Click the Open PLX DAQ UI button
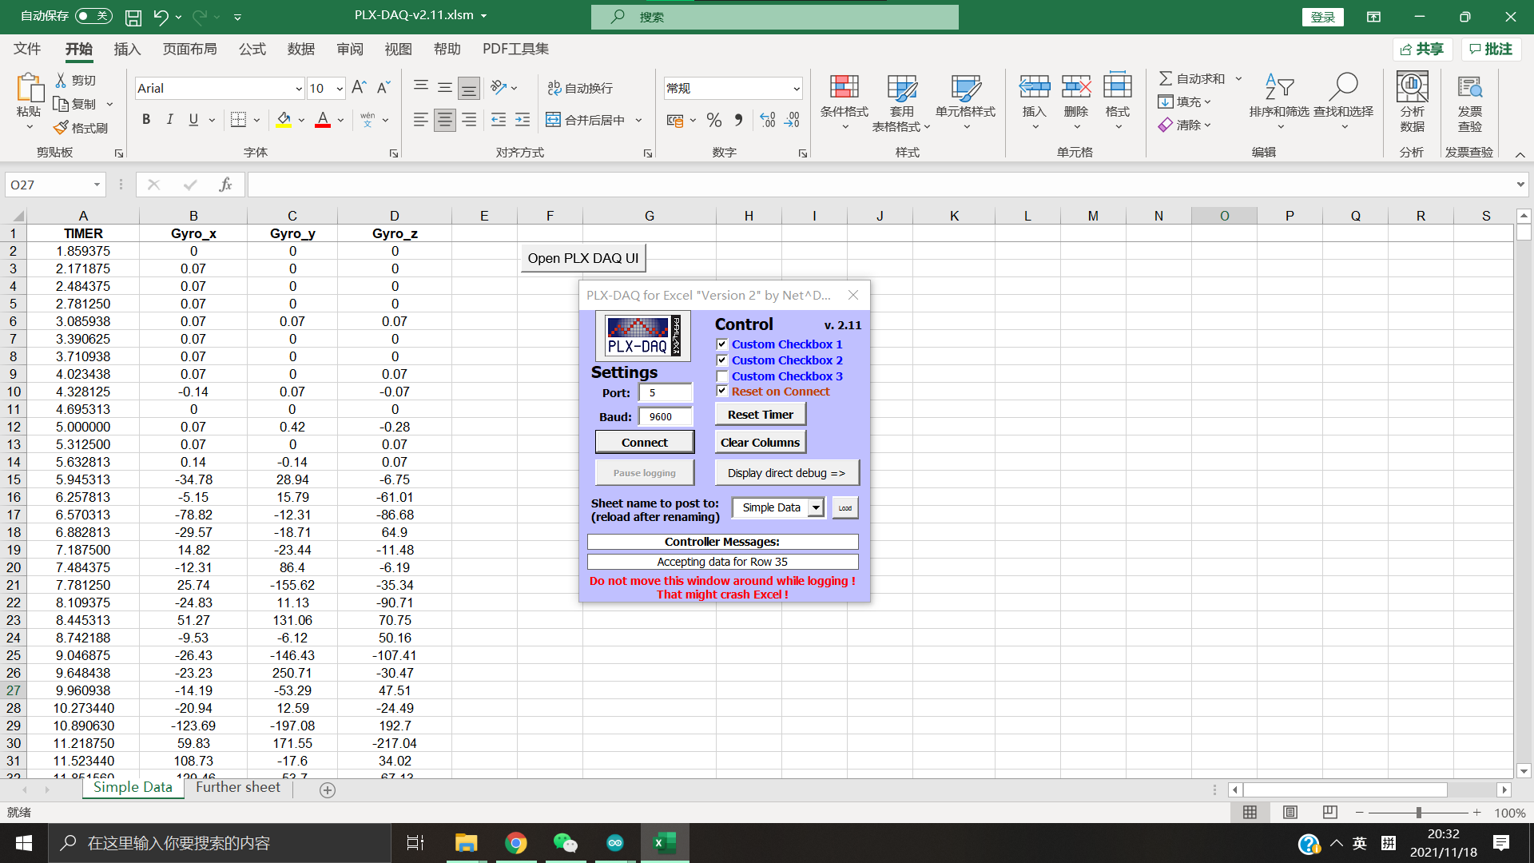The image size is (1534, 863). point(583,258)
